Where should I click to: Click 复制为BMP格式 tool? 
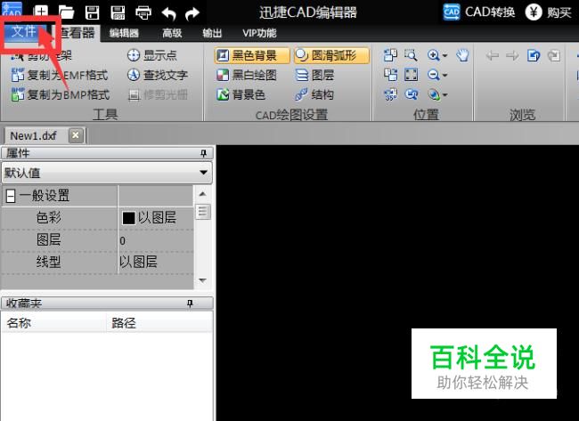tap(61, 95)
